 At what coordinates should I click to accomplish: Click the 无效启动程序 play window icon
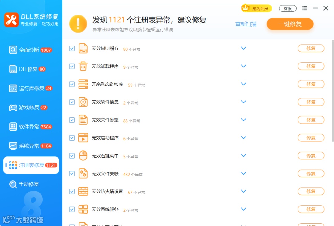(83, 138)
